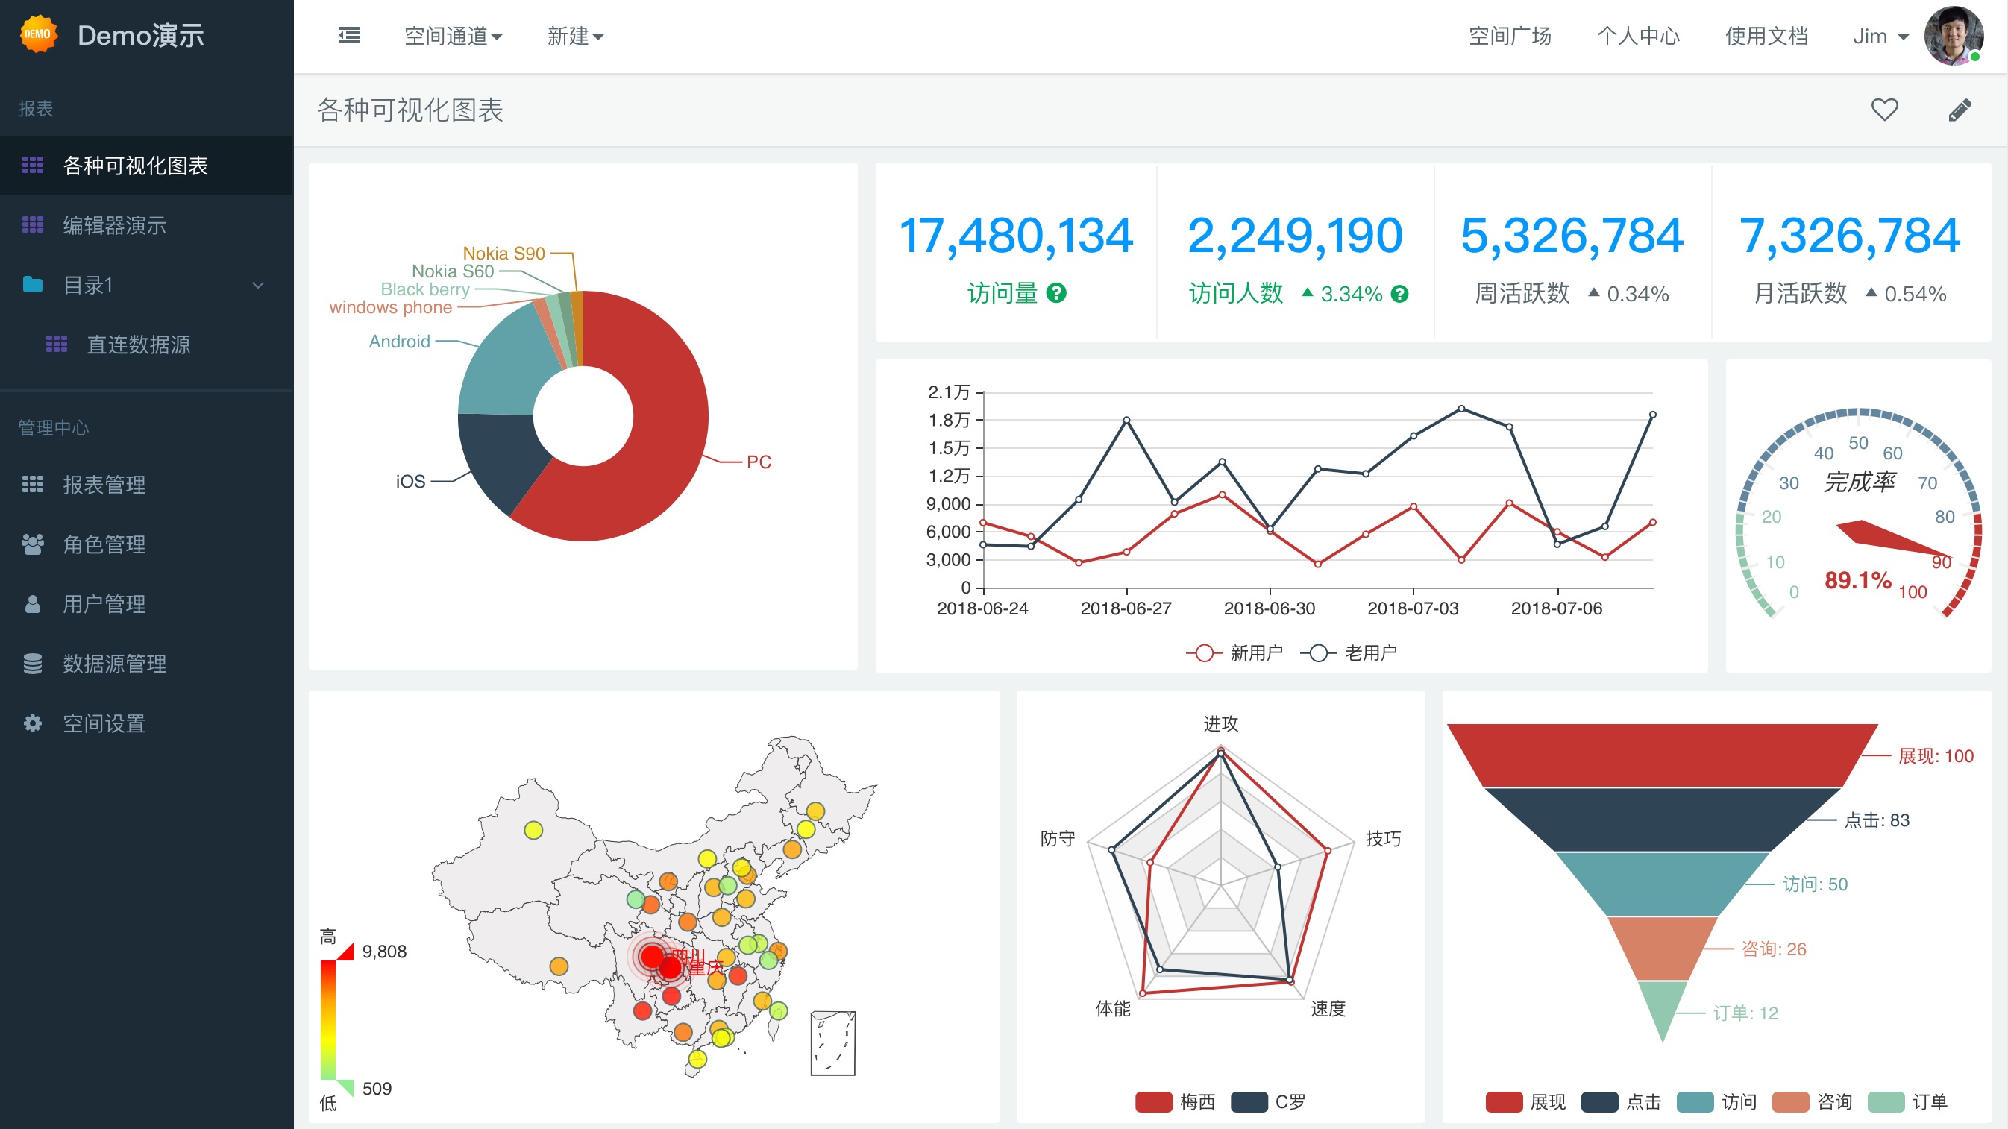
Task: Click the question mark next to 访问量
Action: (x=1056, y=294)
